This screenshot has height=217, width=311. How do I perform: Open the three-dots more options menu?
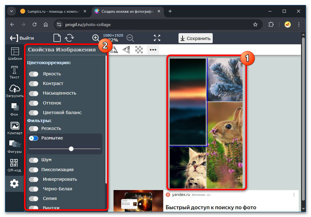tap(153, 50)
